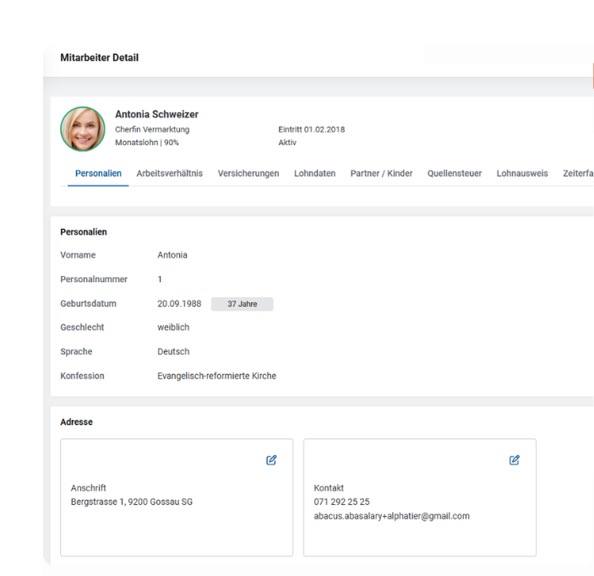Image resolution: width=594 pixels, height=576 pixels.
Task: Click the Cherfin Vermarktung job title
Action: (152, 129)
